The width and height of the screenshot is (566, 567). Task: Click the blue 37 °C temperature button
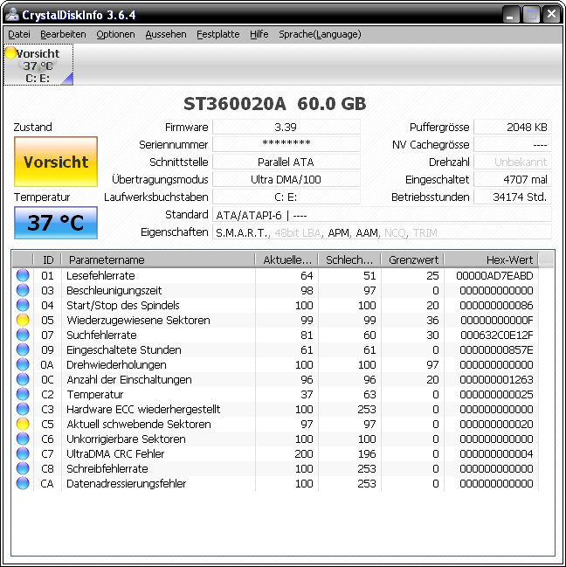point(56,223)
